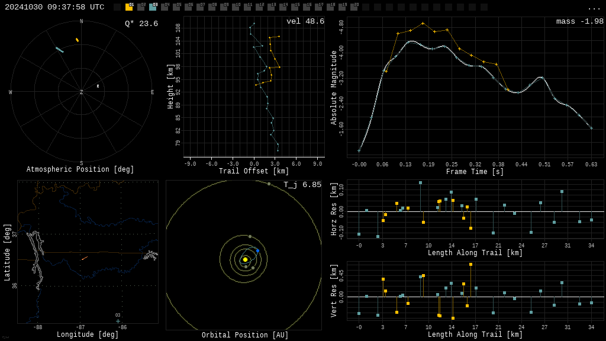Select camera 20 in the station bar
The width and height of the screenshot is (606, 341).
354,7
